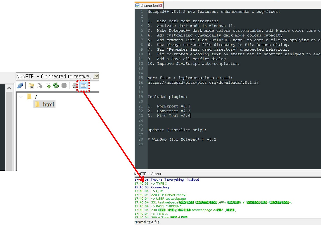This screenshot has height=225, width=321.
Task: Select the root folder icon in FTP tree
Action: (x=29, y=96)
